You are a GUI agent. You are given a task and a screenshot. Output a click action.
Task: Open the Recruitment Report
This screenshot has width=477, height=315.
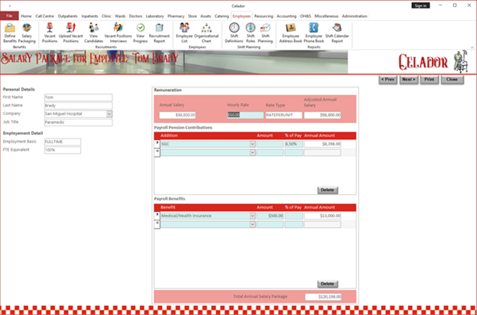[159, 32]
